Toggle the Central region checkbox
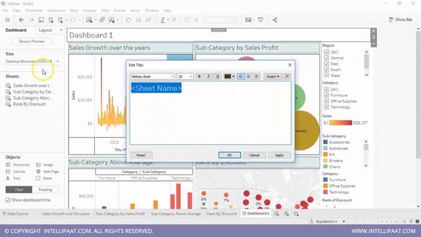421x237 pixels. tap(326, 58)
